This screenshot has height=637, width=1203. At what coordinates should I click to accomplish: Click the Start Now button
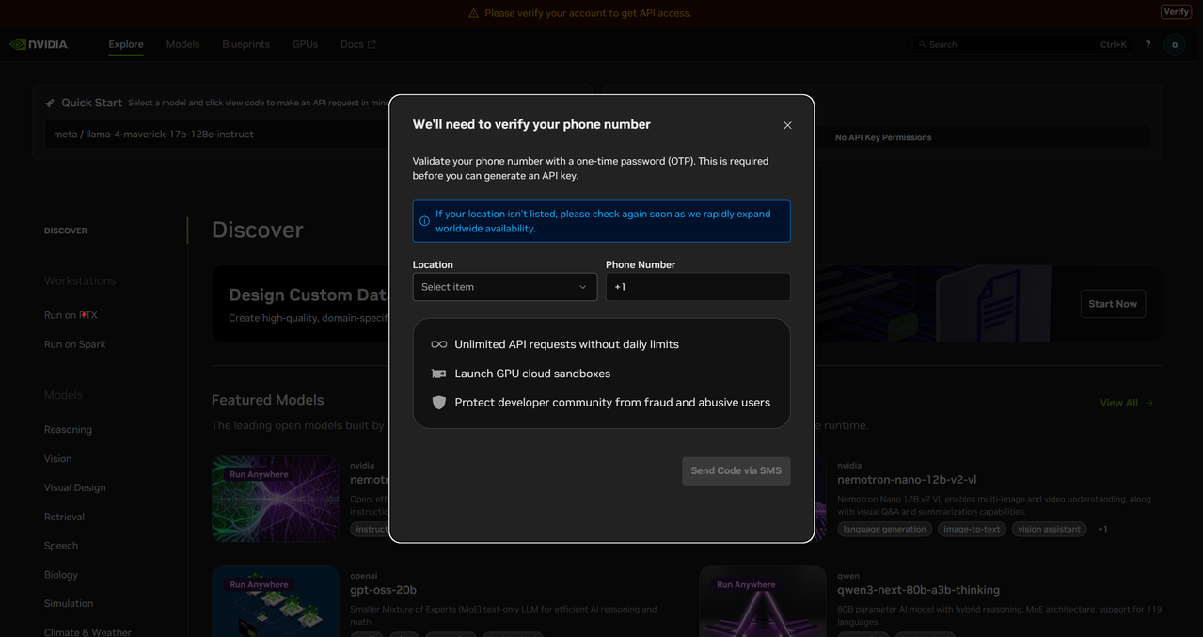(x=1113, y=304)
